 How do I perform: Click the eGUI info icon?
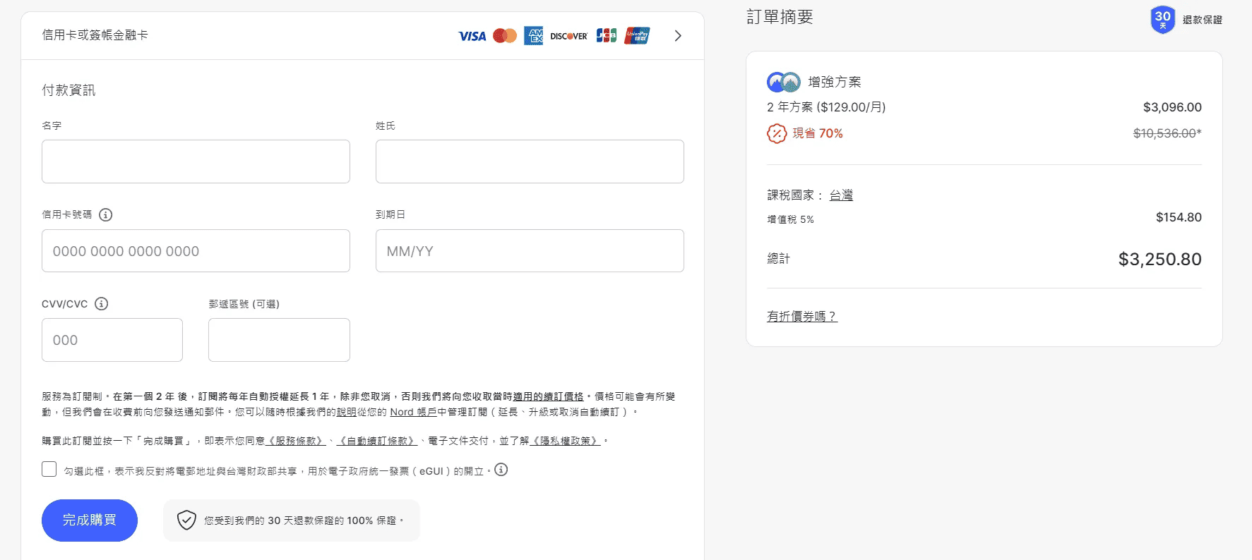pyautogui.click(x=501, y=470)
